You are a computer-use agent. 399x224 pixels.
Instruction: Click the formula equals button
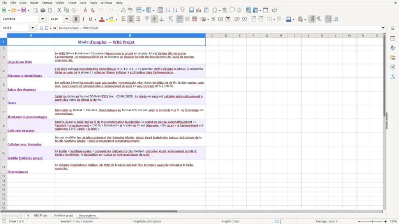[55, 28]
